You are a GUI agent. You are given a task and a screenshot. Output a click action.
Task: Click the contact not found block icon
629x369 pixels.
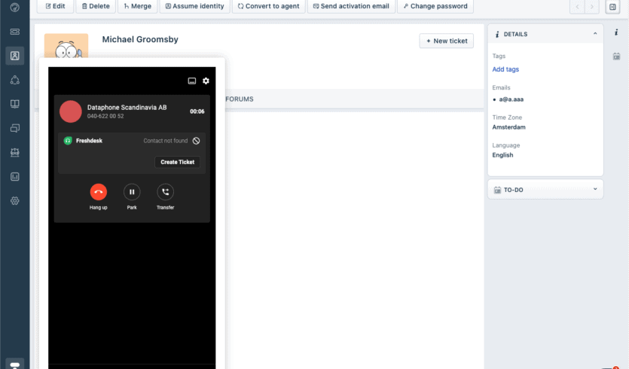click(x=196, y=141)
